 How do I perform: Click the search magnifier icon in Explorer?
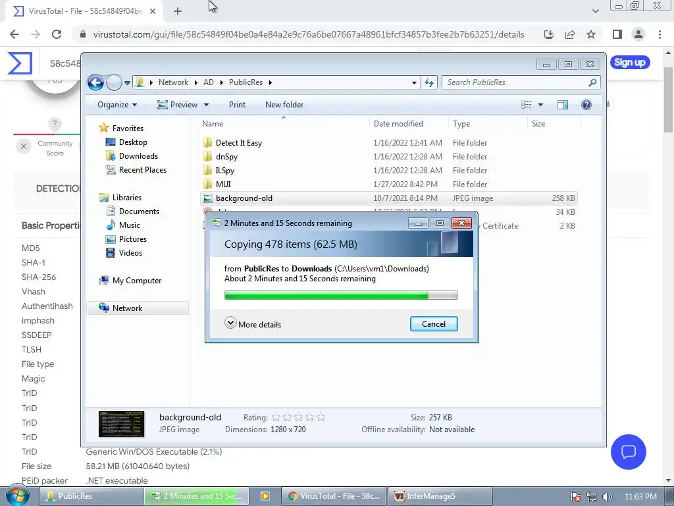(x=592, y=82)
